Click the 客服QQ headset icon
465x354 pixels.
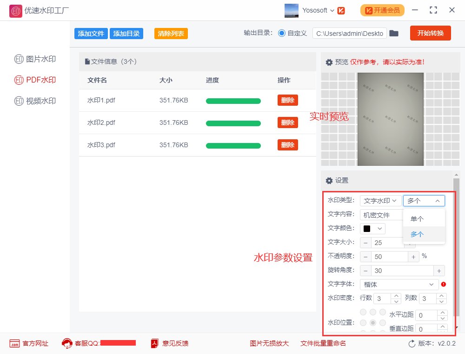coord(66,344)
